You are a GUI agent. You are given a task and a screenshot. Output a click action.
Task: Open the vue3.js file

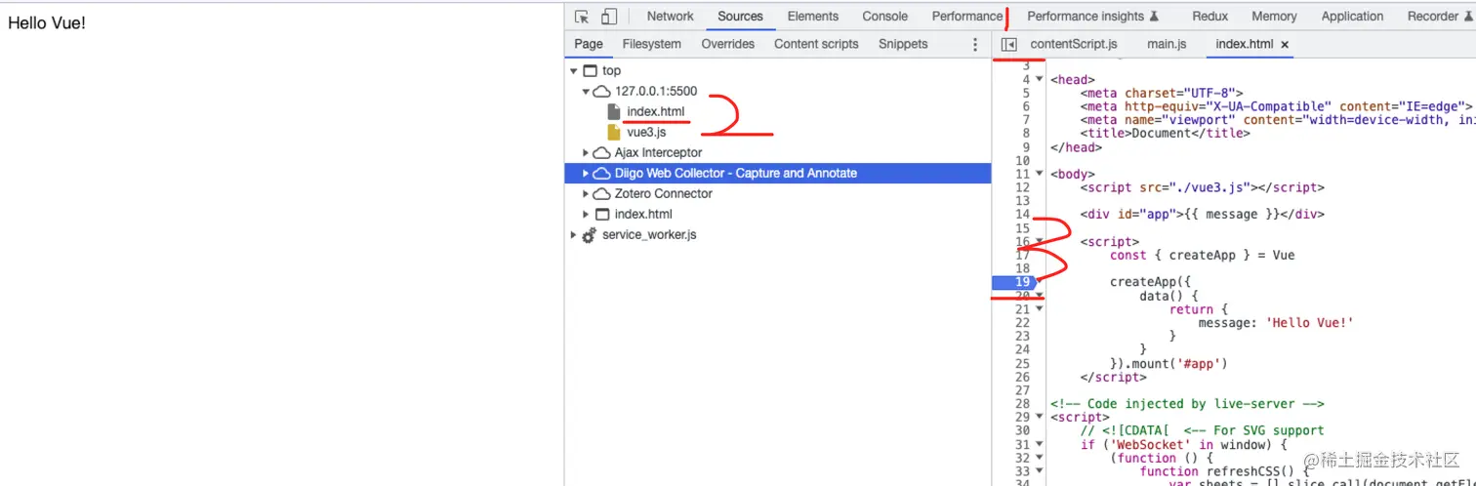[x=646, y=132]
